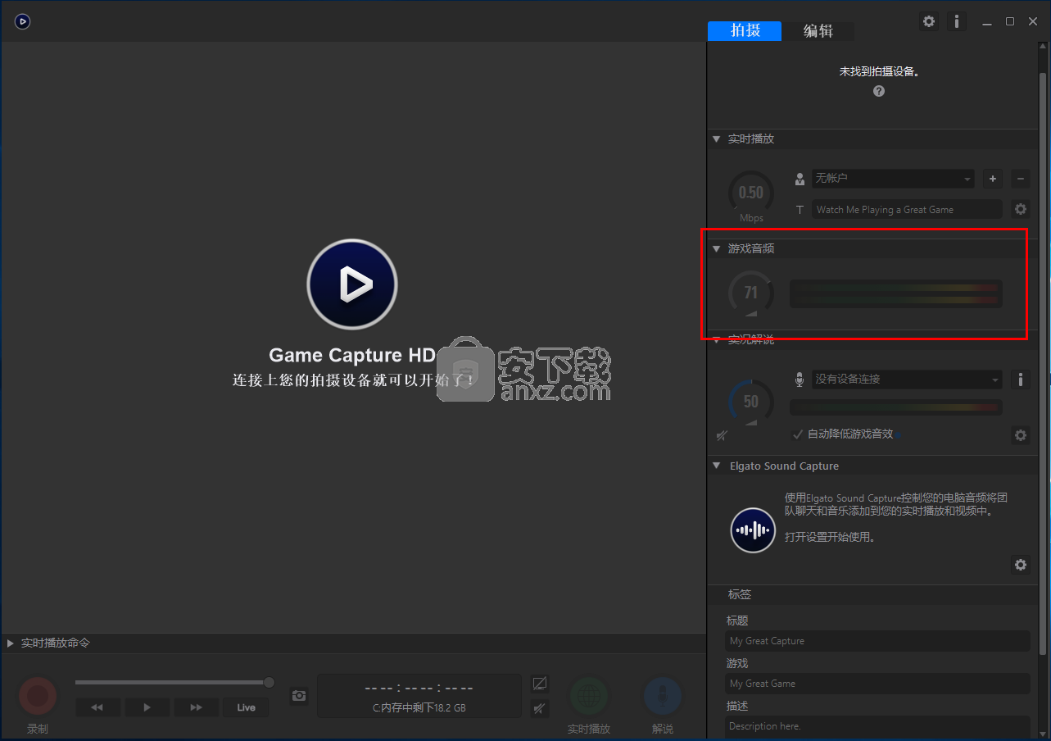Open commentary device info button

tap(1020, 380)
